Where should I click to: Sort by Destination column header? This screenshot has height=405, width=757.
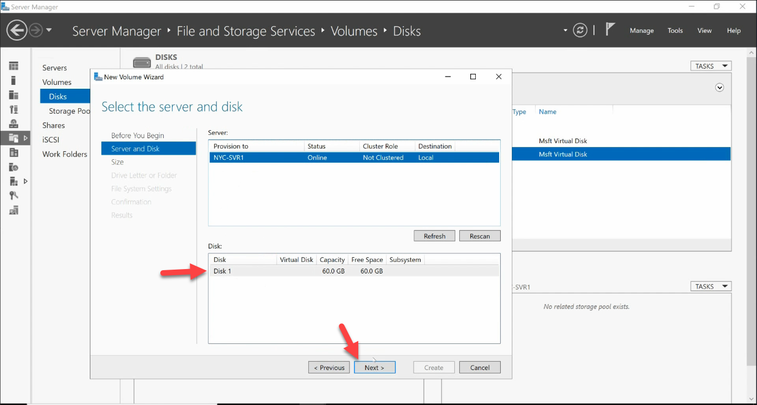click(x=435, y=146)
